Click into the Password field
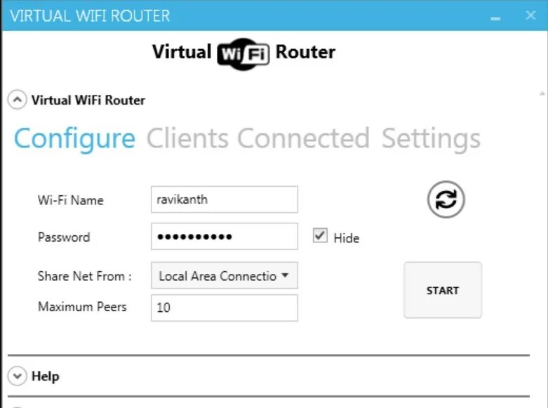Viewport: 548px width, 408px height. (x=225, y=237)
